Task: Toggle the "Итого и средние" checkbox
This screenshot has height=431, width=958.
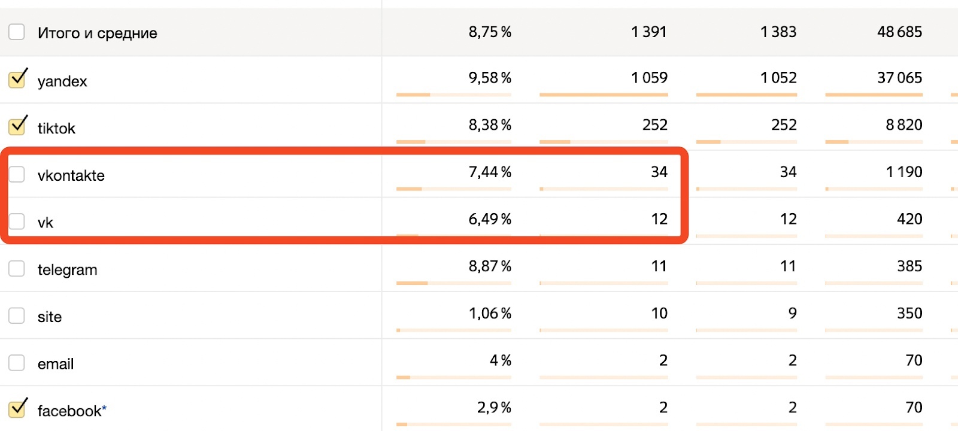Action: 17,32
